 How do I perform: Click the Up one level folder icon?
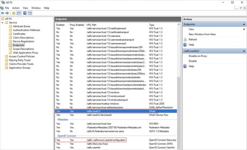(x=14, y=13)
